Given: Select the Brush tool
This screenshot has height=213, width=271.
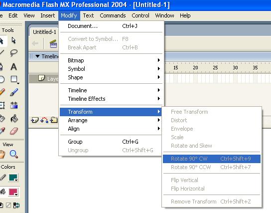Looking at the screenshot, I should [14, 92].
